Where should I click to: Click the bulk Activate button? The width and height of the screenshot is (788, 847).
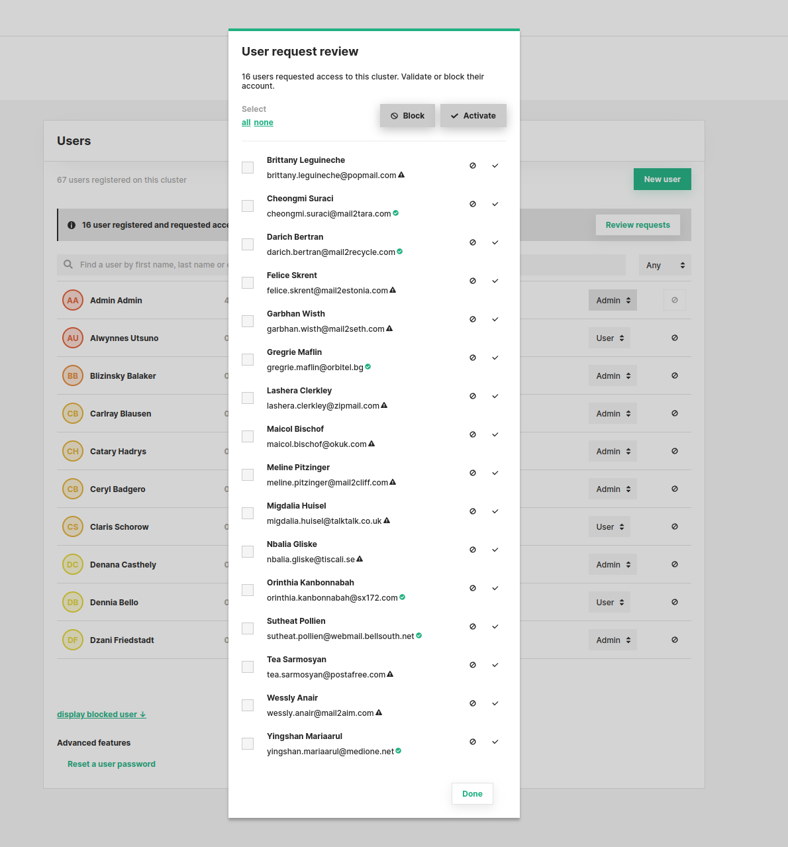point(473,116)
